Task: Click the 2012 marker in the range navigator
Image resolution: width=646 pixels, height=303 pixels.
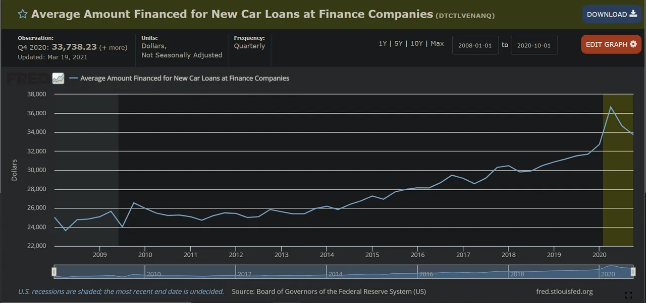Action: pyautogui.click(x=244, y=274)
